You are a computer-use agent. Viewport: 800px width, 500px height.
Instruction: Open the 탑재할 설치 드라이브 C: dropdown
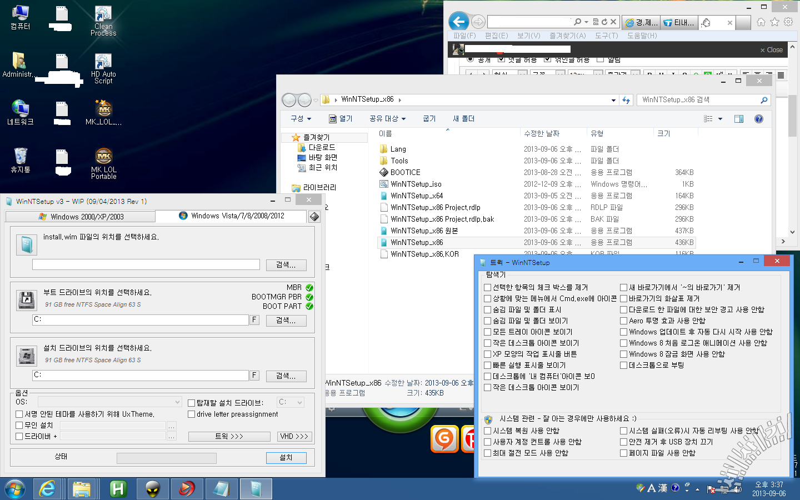(x=291, y=402)
